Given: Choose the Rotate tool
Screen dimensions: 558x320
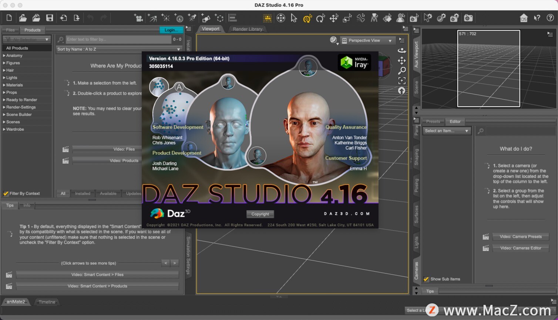Looking at the screenshot, I should [320, 18].
